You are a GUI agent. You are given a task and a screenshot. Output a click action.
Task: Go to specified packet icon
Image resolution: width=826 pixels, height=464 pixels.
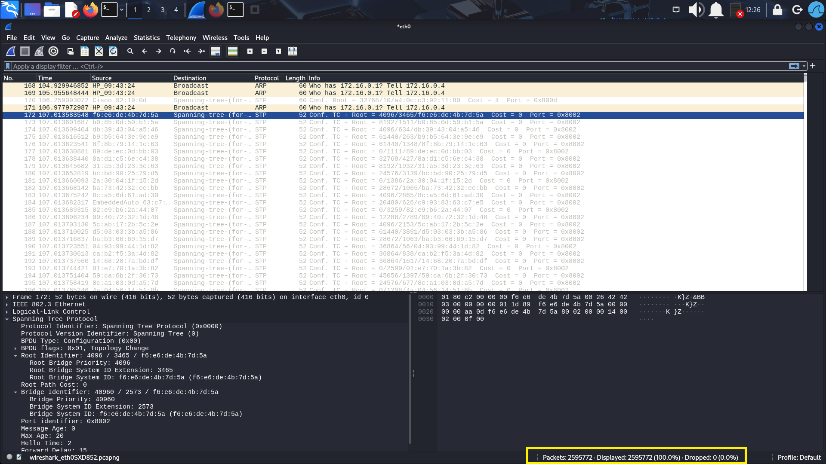[x=173, y=51]
